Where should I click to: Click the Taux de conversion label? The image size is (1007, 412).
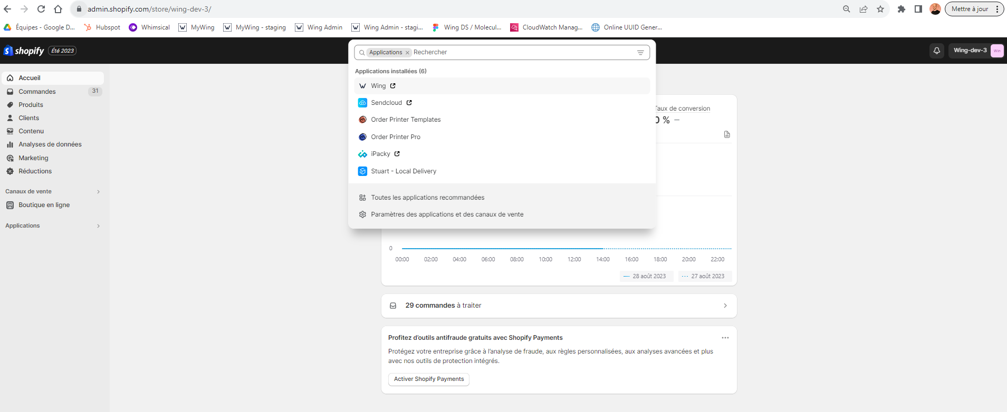[683, 109]
